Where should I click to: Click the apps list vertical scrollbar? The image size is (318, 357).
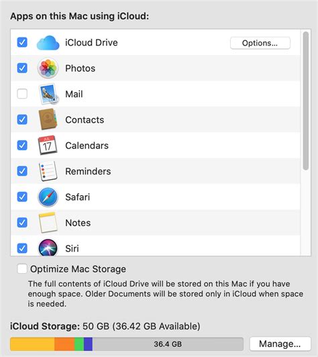coord(306,101)
